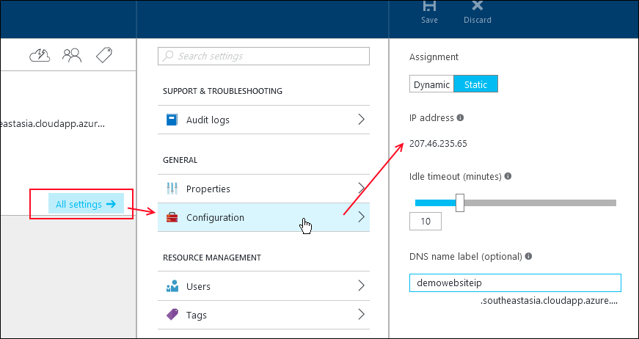
Task: Click the Idle timeout slider handle
Action: coord(460,203)
